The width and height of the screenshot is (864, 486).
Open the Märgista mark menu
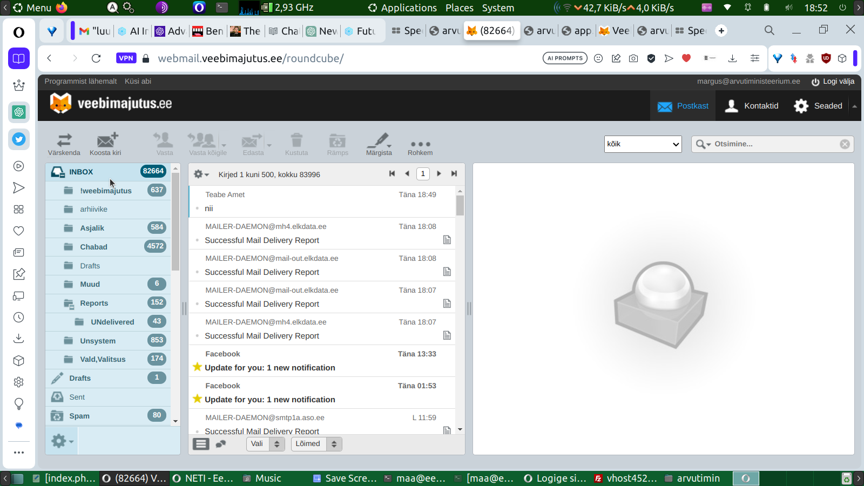(379, 144)
